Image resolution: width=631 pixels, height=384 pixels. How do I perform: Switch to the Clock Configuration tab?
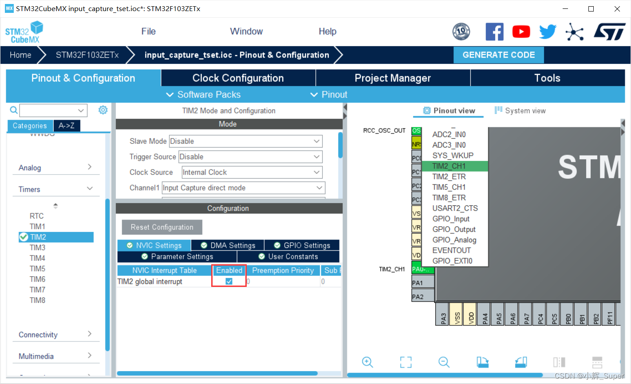[238, 78]
